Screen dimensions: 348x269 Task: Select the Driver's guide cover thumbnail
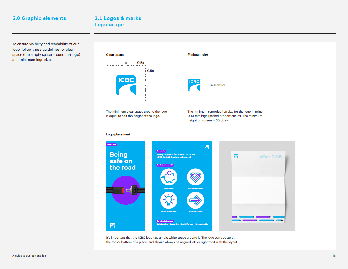coord(126,186)
